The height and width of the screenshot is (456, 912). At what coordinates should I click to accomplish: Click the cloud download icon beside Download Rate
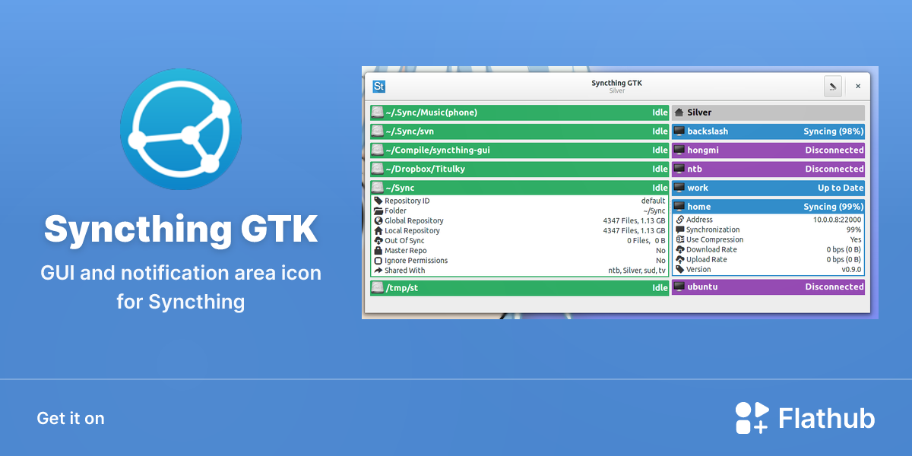pos(680,249)
